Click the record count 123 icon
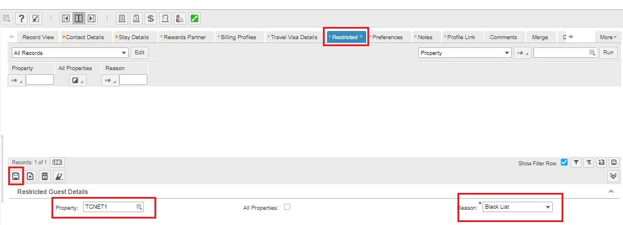 click(57, 162)
